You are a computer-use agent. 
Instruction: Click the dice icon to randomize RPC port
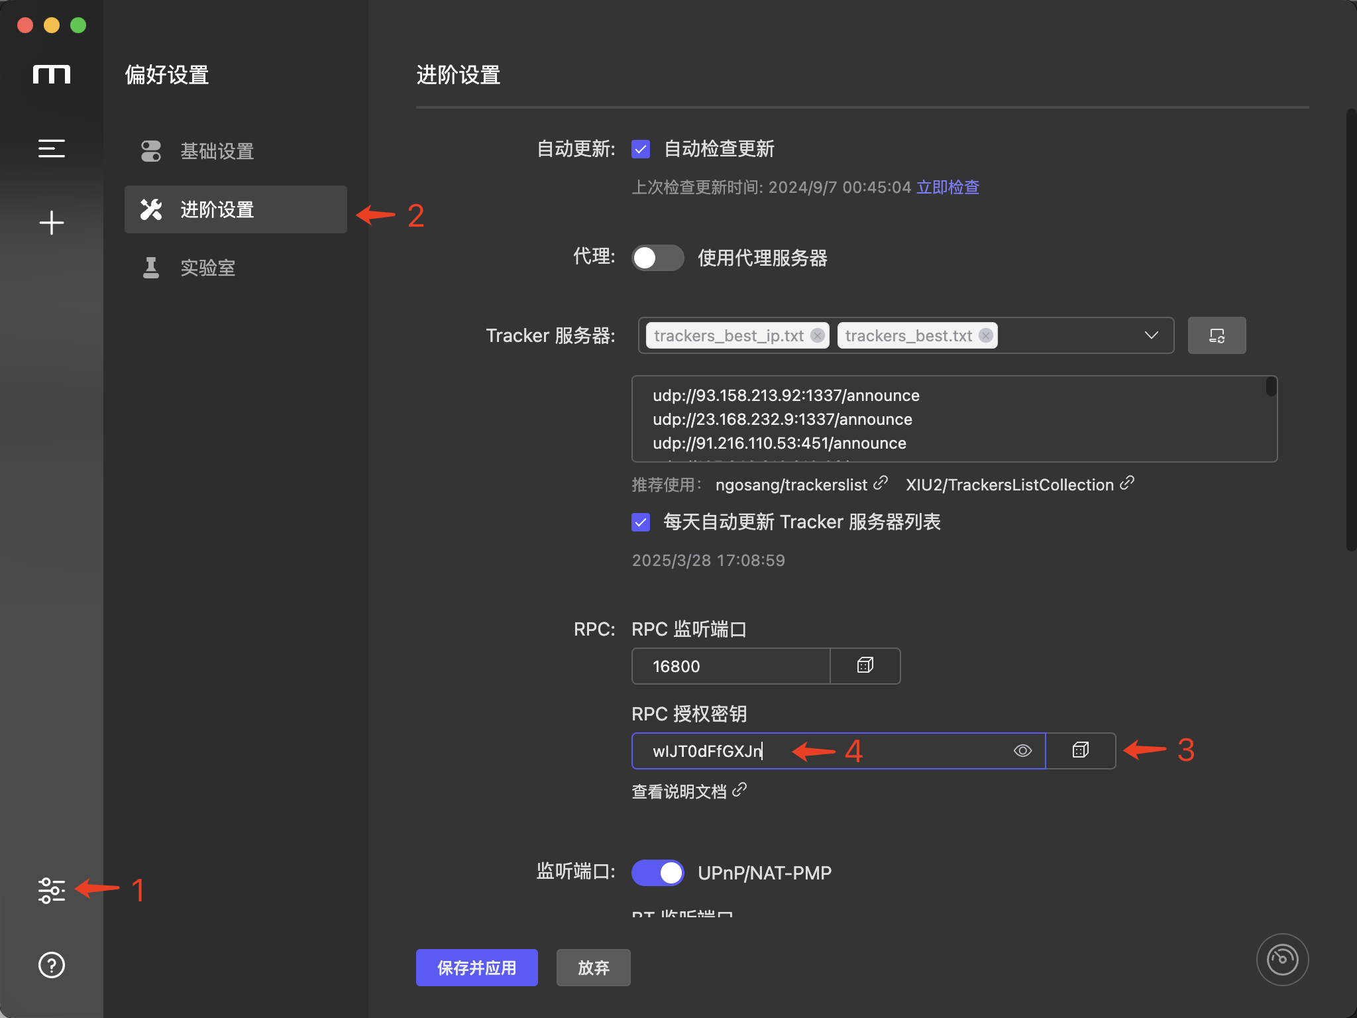click(864, 666)
